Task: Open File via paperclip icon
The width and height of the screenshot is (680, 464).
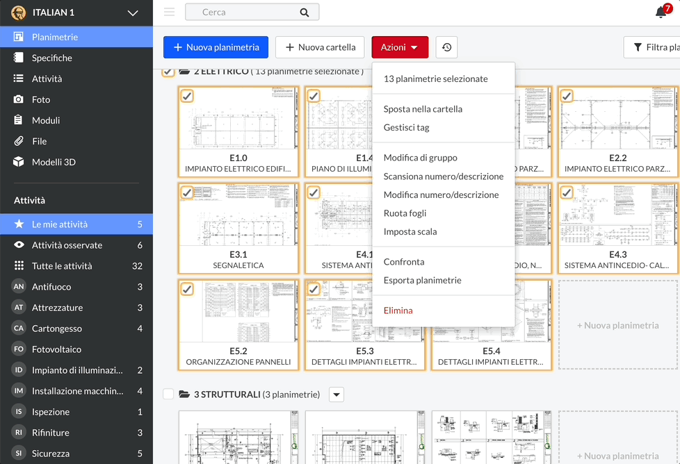Action: 19,141
